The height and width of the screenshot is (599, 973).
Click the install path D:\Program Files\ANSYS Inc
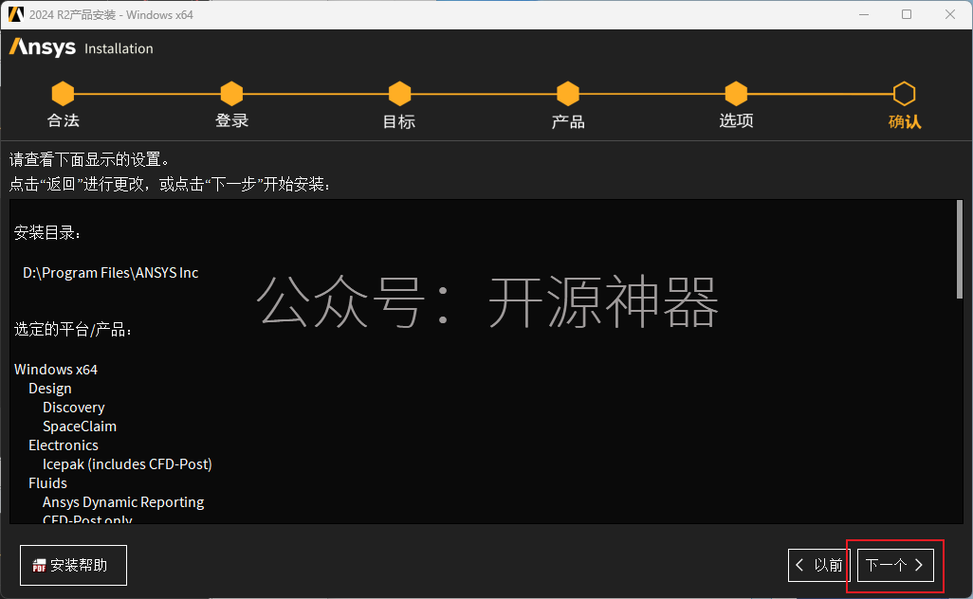tap(110, 273)
